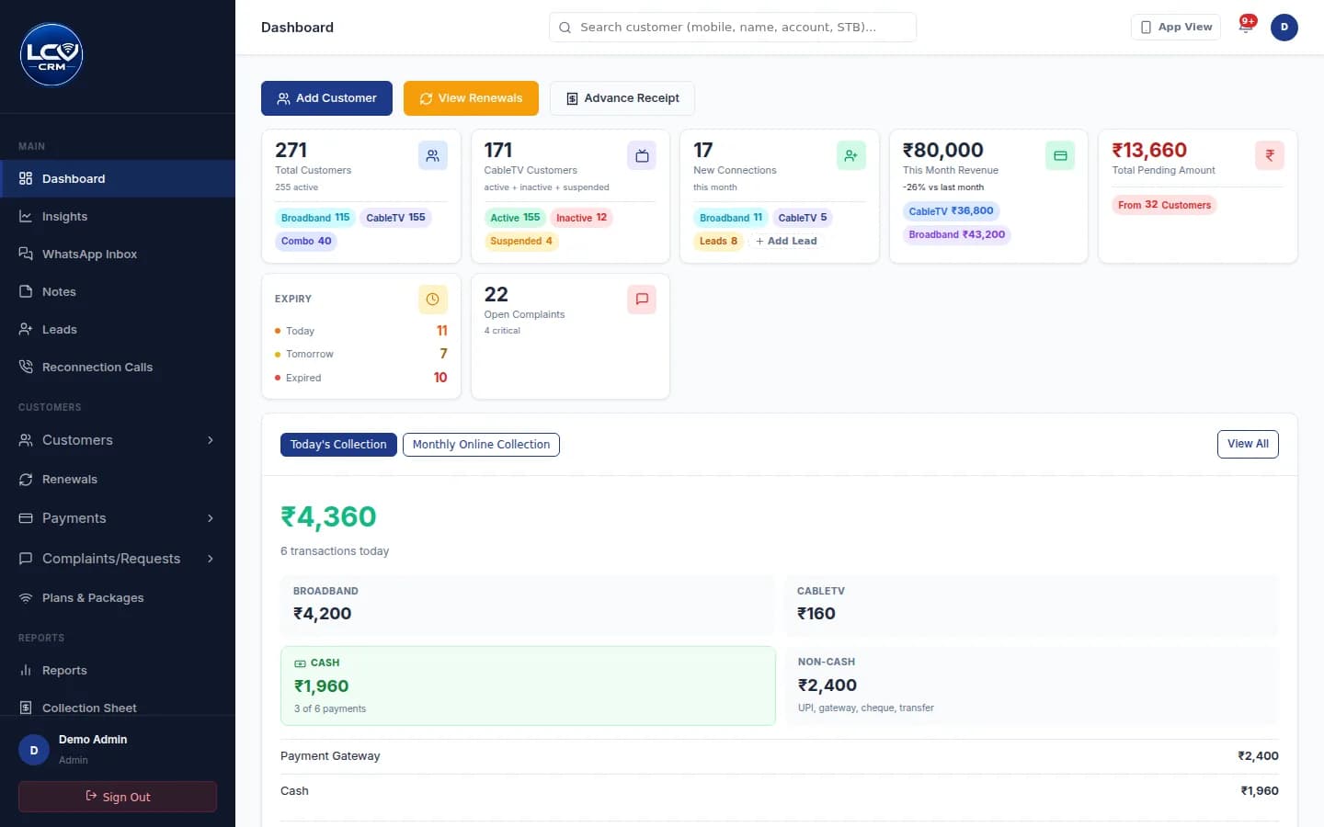
Task: Click the WhatsApp Inbox chat icon
Action: point(26,255)
